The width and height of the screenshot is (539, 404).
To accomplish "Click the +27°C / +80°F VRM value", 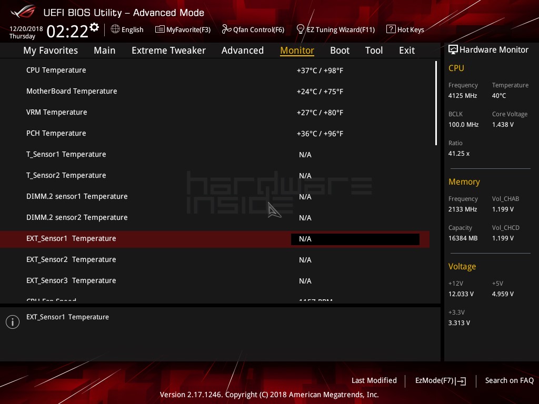I will (320, 113).
